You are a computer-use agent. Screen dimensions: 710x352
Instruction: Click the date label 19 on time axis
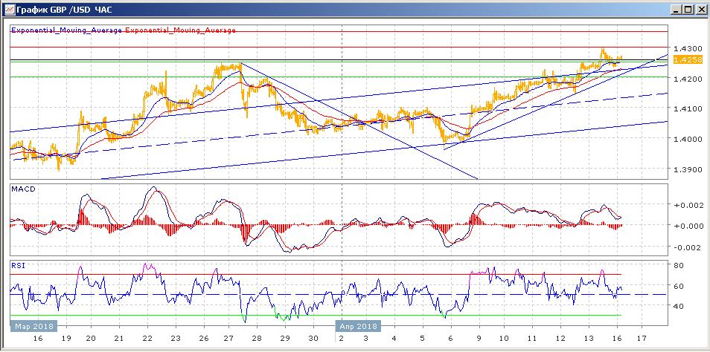pos(65,339)
